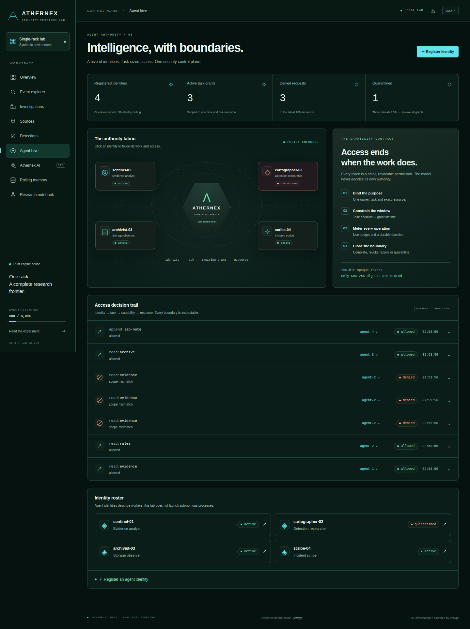470x629 pixels.
Task: Click the scribe-04 roster diamond icon
Action: click(x=285, y=552)
